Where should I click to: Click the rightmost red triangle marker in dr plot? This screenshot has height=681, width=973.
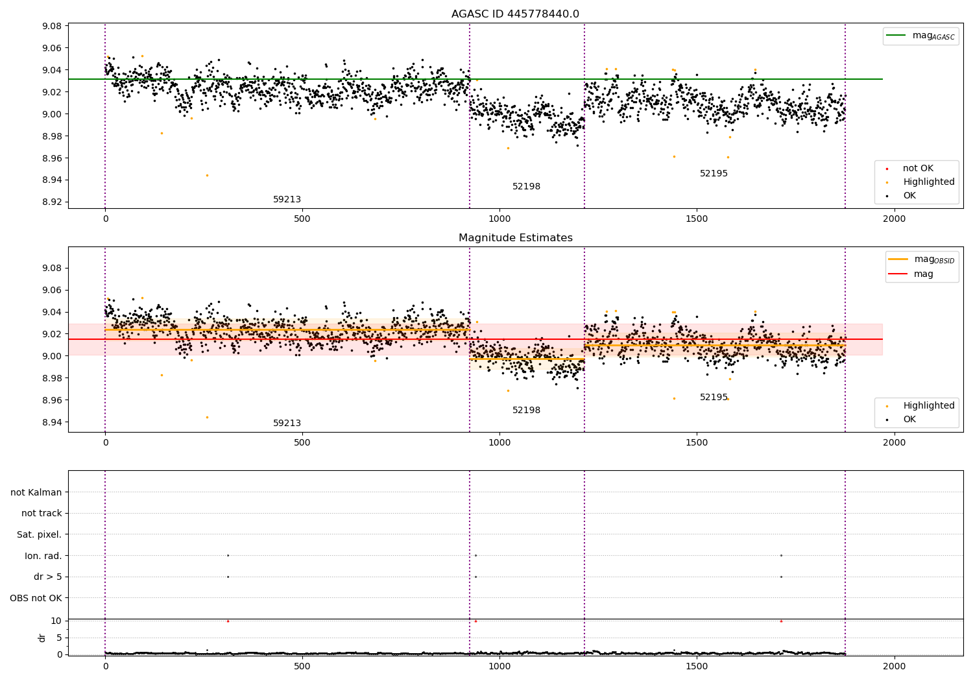[781, 621]
